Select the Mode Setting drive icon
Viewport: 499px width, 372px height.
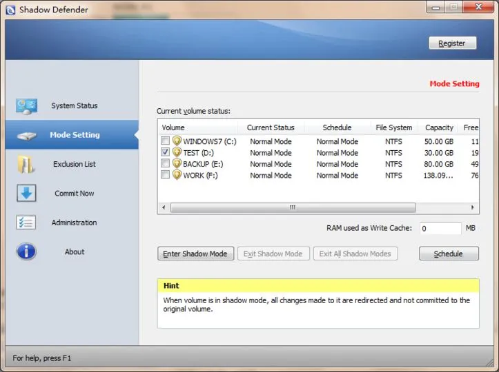(26, 136)
